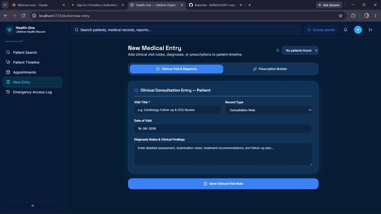Open the V user avatar
Screen dimensions: 381x214
click(358, 30)
